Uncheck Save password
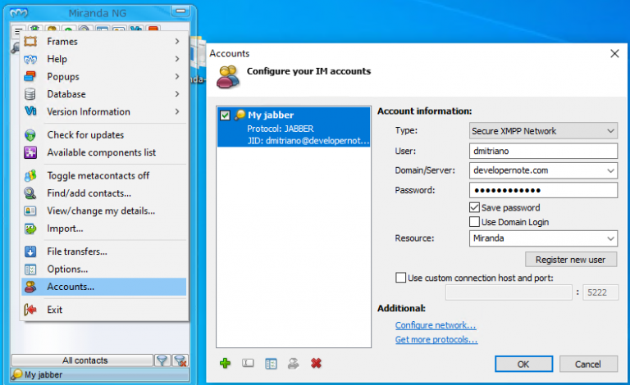The width and height of the screenshot is (630, 385). [474, 207]
